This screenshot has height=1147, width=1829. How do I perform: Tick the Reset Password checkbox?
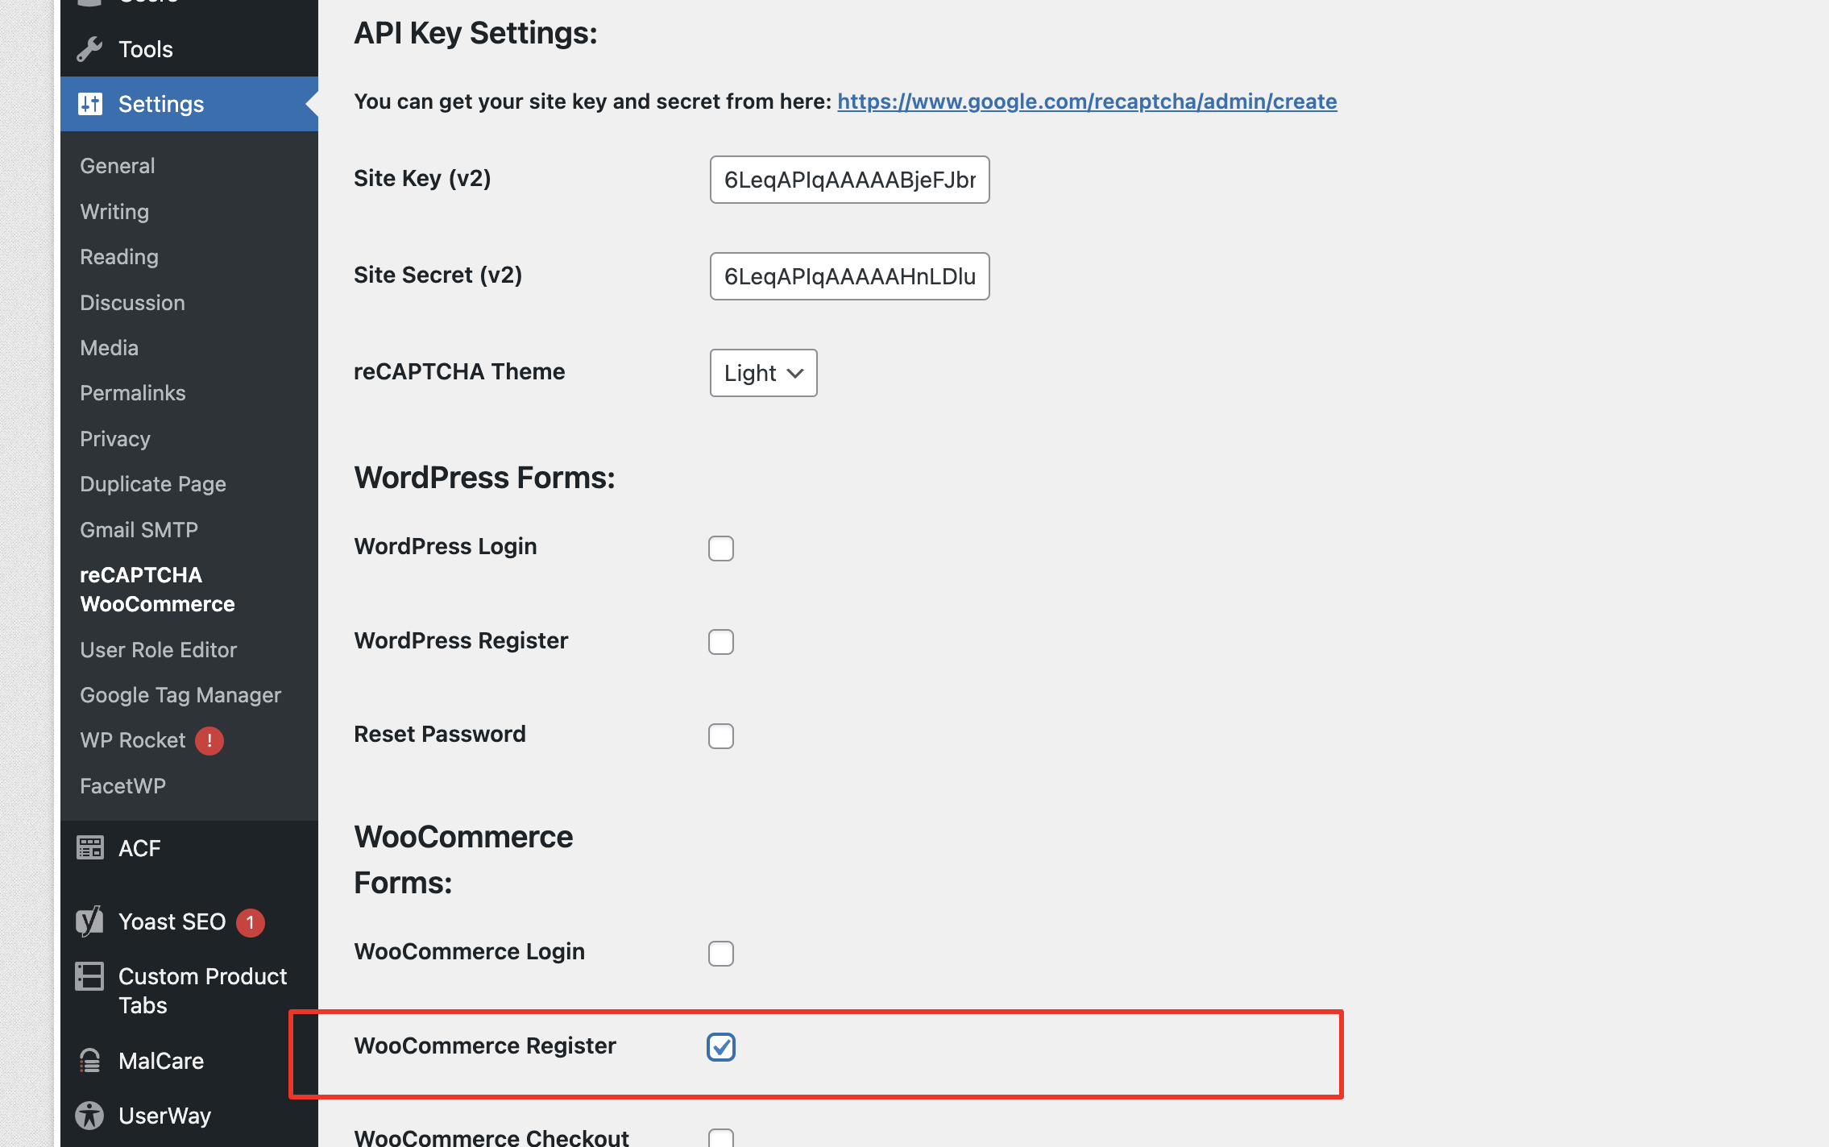(721, 736)
